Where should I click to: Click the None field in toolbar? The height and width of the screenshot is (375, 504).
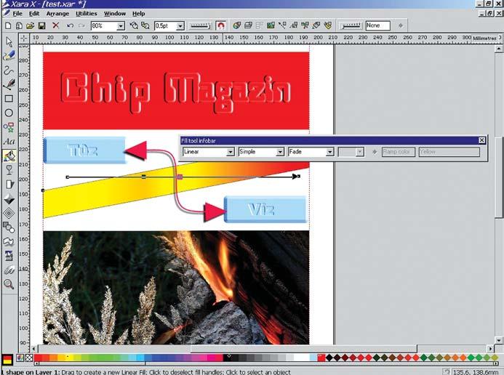[377, 25]
